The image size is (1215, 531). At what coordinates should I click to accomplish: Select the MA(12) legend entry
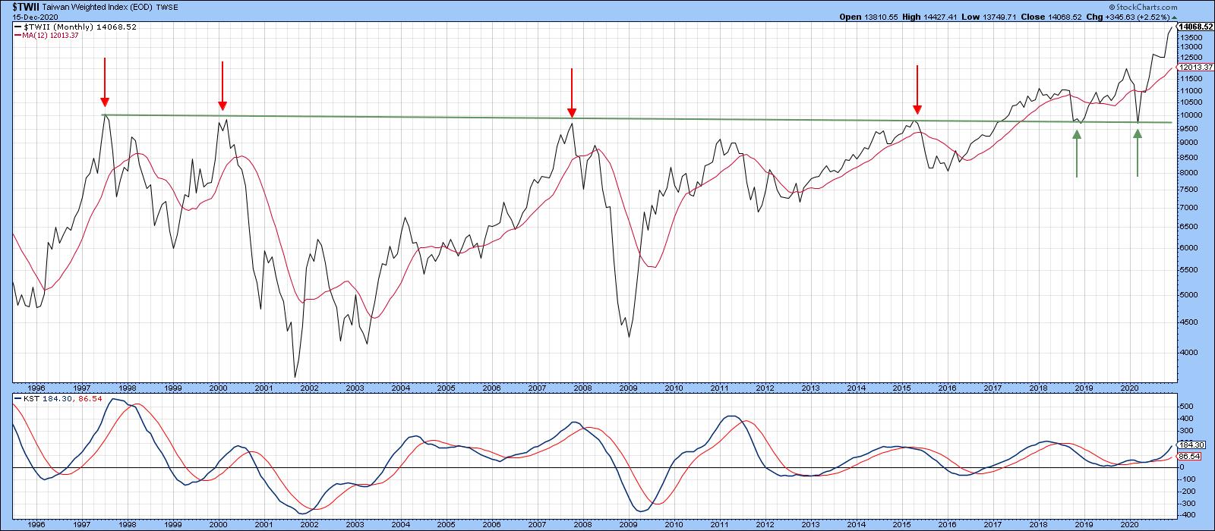click(49, 36)
